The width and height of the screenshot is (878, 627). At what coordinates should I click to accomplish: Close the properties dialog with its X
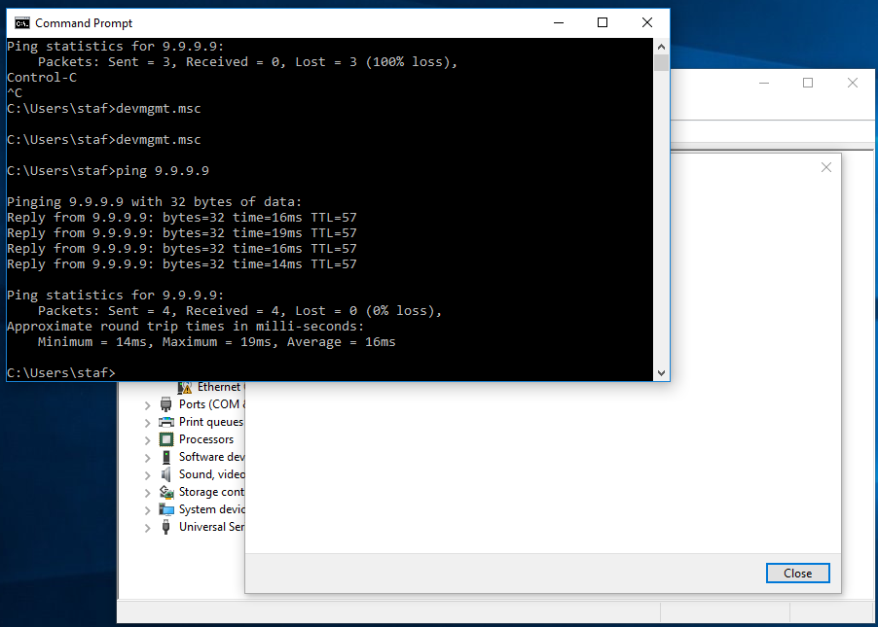pos(825,166)
